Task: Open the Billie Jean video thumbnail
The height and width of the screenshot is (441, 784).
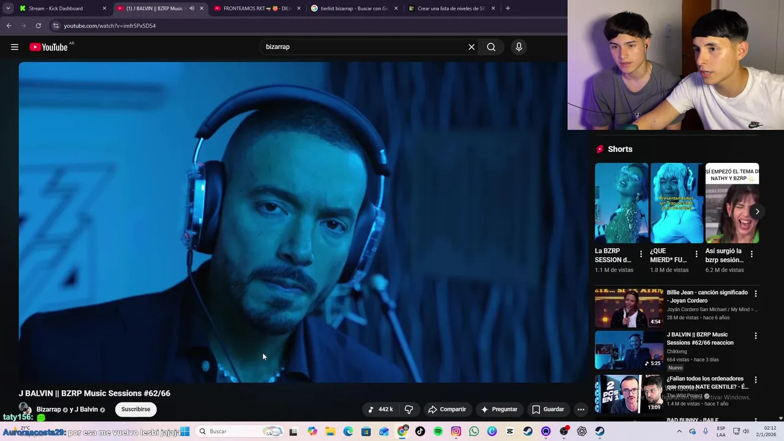Action: [628, 308]
